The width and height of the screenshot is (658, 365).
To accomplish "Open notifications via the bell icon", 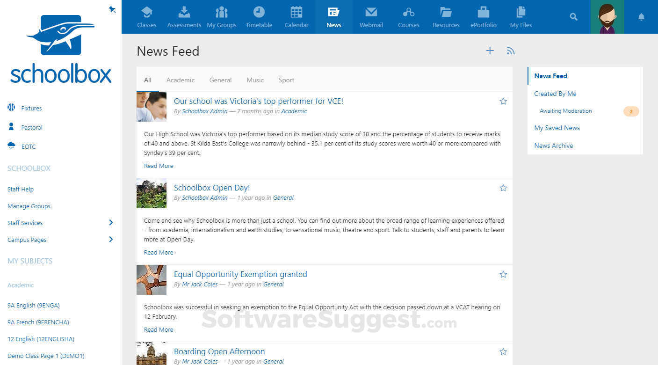I will (x=641, y=17).
